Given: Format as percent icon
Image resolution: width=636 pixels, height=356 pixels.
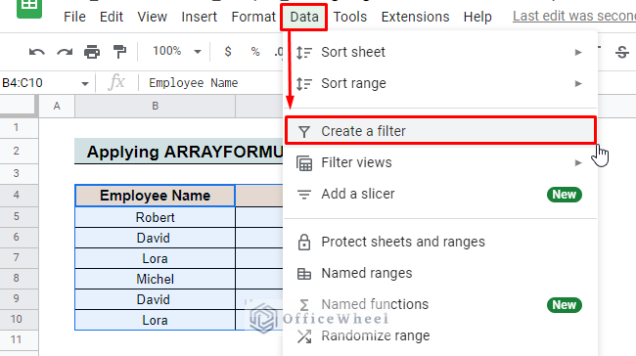Looking at the screenshot, I should (255, 52).
